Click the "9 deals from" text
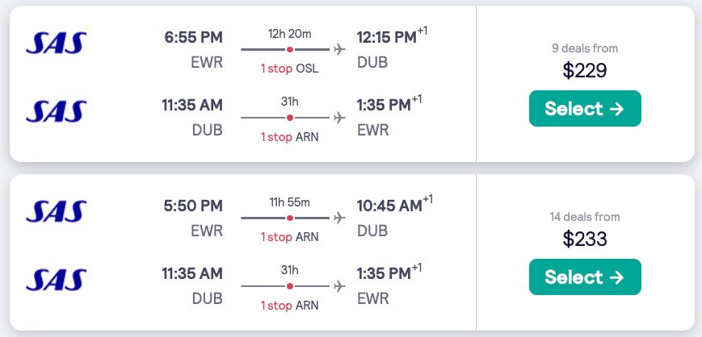Screen dimensions: 702x337 pyautogui.click(x=585, y=48)
